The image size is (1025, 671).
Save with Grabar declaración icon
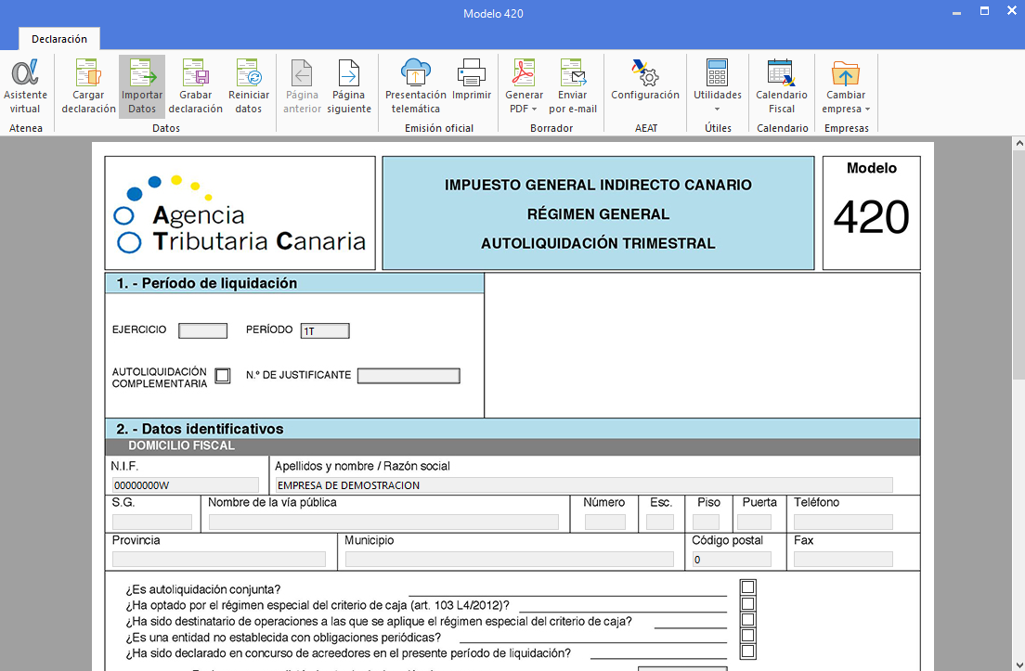pyautogui.click(x=195, y=85)
